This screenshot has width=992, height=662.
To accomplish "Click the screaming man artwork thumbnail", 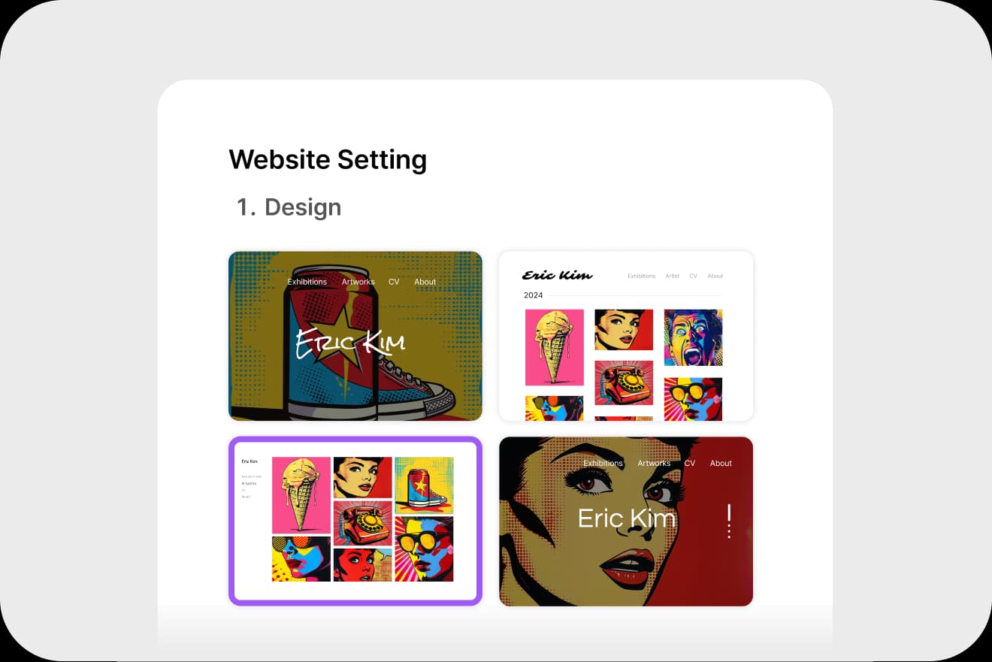I will [693, 337].
